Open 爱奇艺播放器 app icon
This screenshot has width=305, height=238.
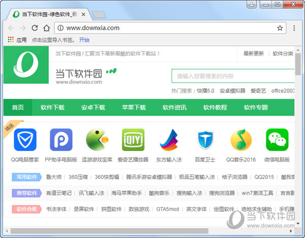coord(133,140)
